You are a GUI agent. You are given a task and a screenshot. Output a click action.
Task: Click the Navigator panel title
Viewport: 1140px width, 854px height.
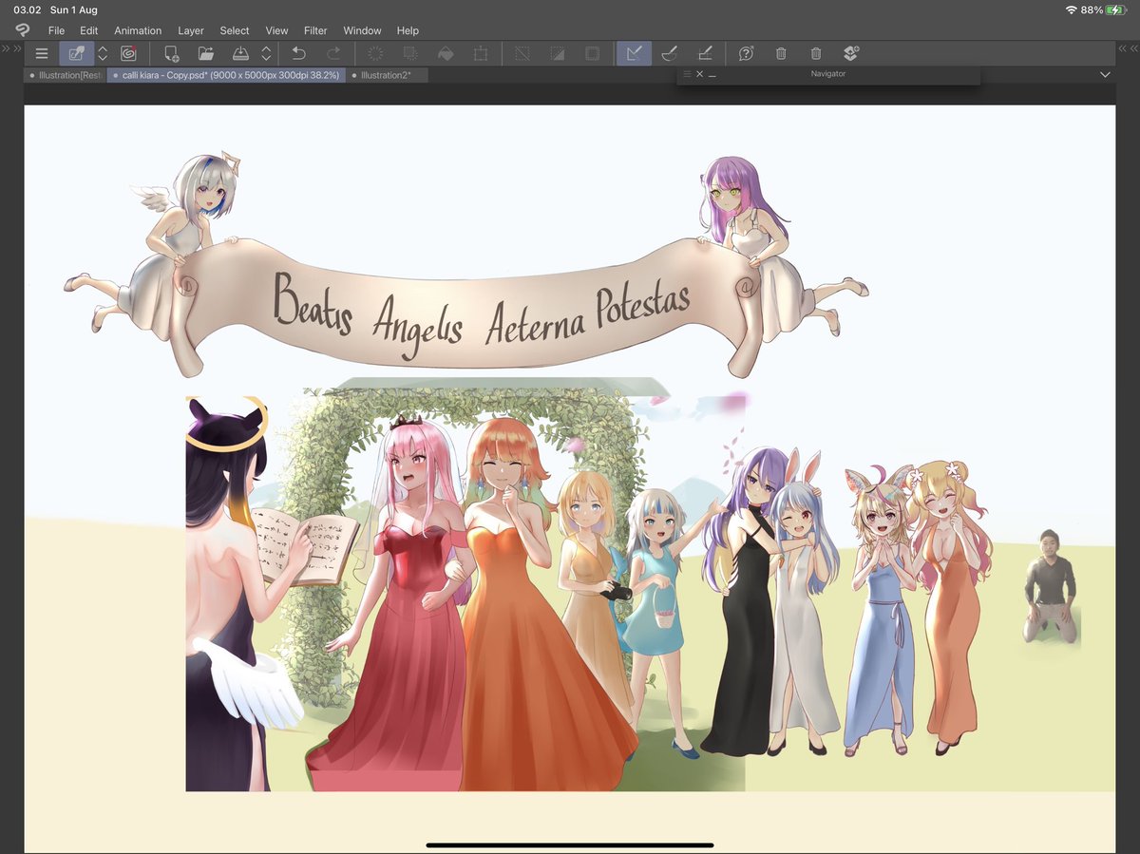click(827, 74)
